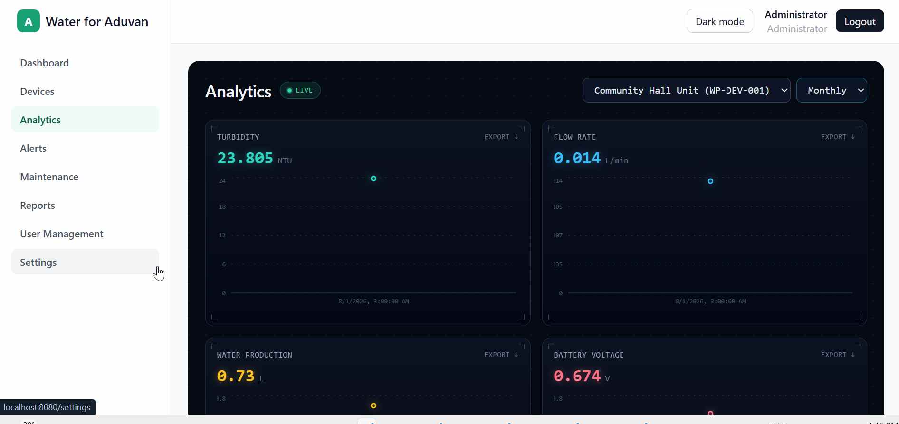
Task: Click the Turbidity chart date label
Action: [373, 302]
